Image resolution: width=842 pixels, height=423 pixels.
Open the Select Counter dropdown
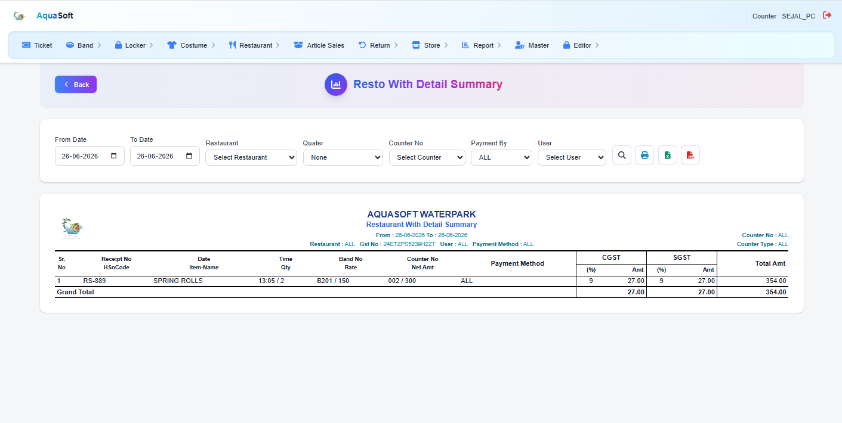pos(427,157)
